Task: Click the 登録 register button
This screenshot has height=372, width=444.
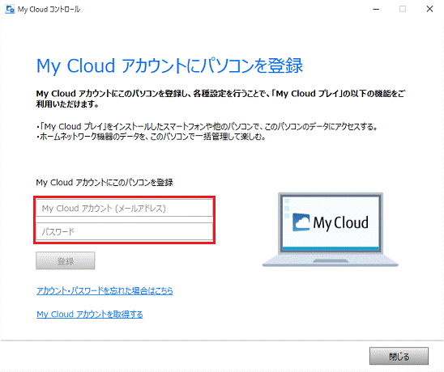Action: tap(66, 261)
